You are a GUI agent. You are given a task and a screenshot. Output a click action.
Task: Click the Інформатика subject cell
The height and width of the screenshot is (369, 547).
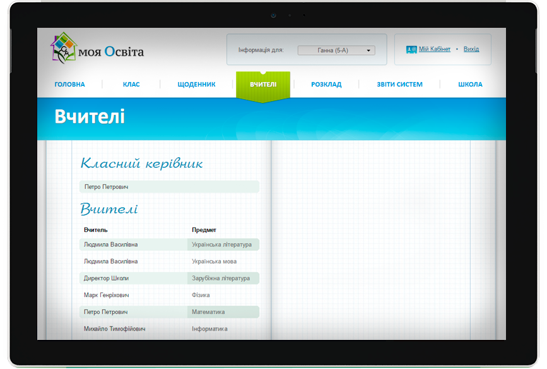[209, 329]
